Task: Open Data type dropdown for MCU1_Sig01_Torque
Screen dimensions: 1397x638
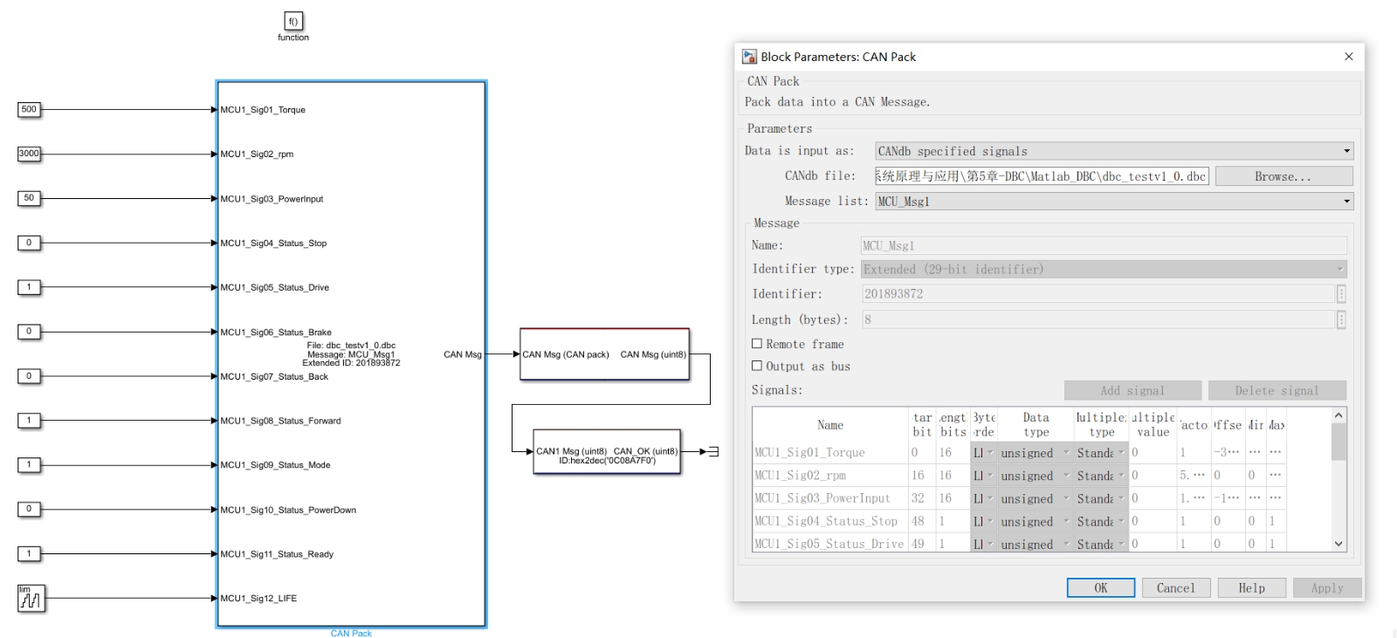Action: tap(1035, 453)
